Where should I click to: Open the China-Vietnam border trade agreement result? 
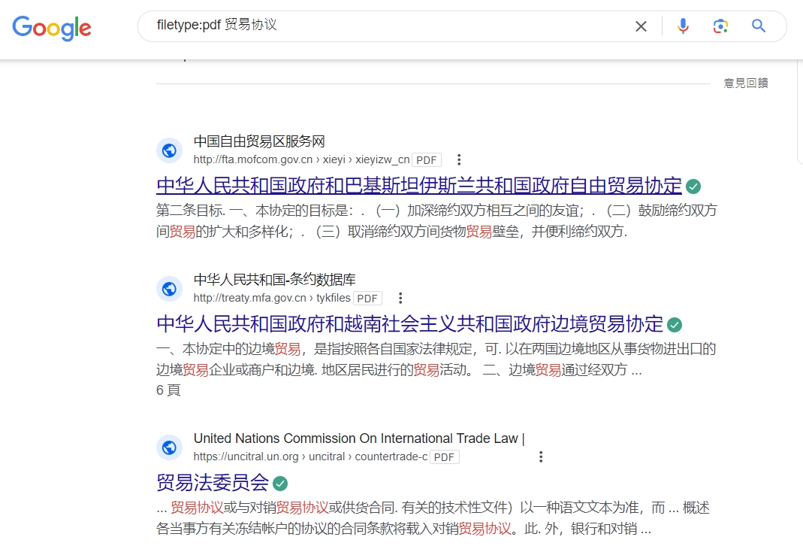409,324
